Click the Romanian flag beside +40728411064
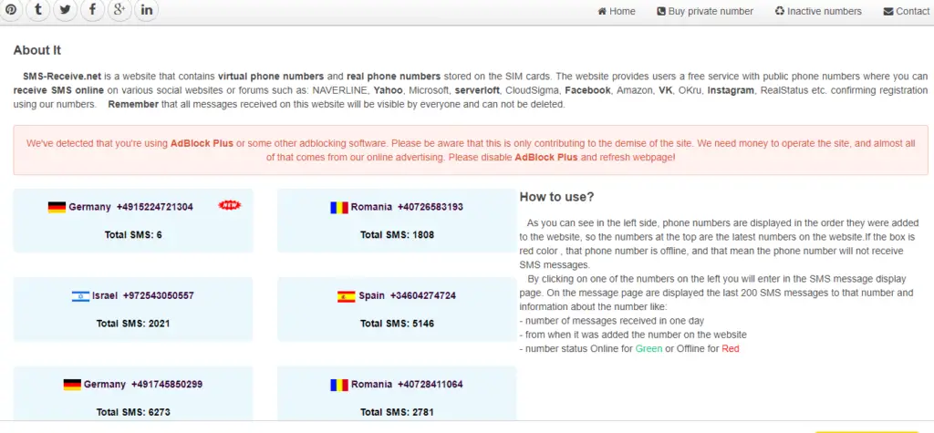Image resolution: width=934 pixels, height=433 pixels. pyautogui.click(x=339, y=385)
